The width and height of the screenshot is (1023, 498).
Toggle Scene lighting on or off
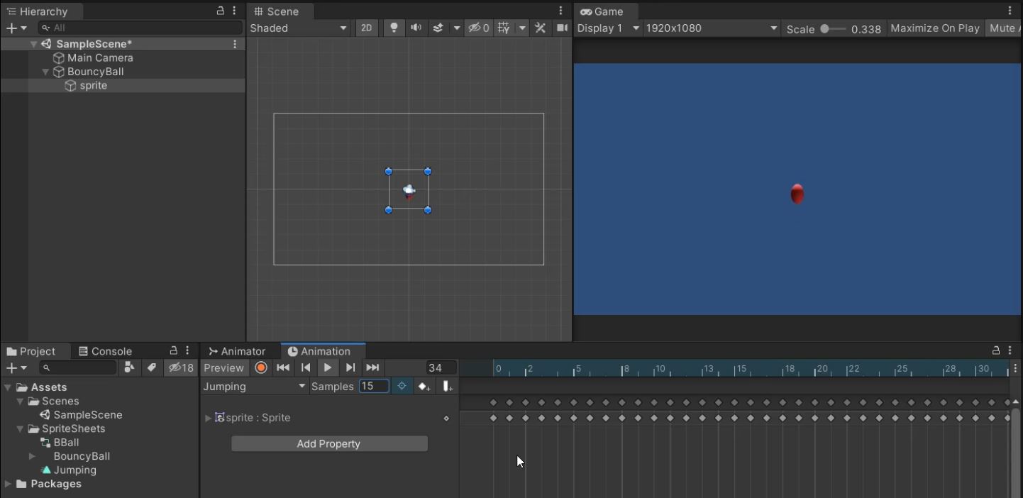pyautogui.click(x=394, y=28)
